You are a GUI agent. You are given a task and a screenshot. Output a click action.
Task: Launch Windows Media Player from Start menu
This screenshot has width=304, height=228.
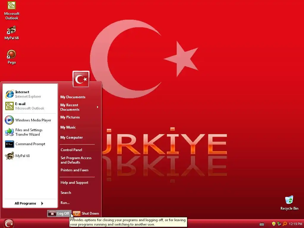[30, 120]
